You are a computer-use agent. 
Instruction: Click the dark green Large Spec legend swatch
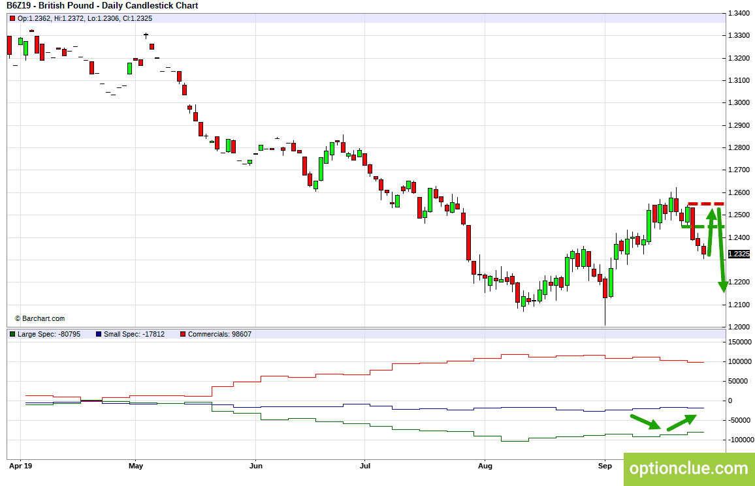(12, 334)
